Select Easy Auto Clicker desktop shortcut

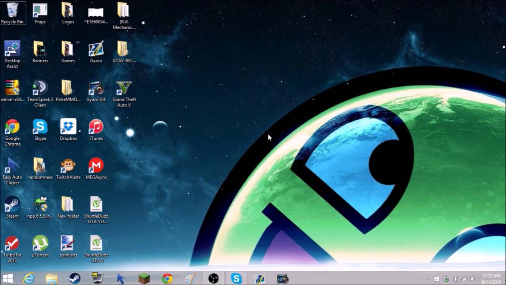tap(12, 171)
